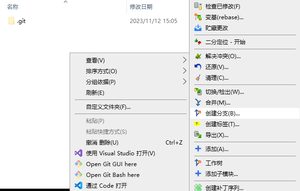Image resolution: width=300 pixels, height=191 pixels.
Task: Click the VS Code blue icon
Action: (79, 185)
